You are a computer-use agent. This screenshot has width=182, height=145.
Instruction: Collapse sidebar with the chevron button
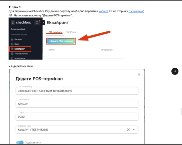pos(43,23)
